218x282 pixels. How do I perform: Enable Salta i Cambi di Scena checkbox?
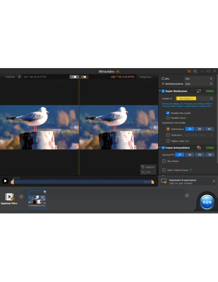coord(164,170)
